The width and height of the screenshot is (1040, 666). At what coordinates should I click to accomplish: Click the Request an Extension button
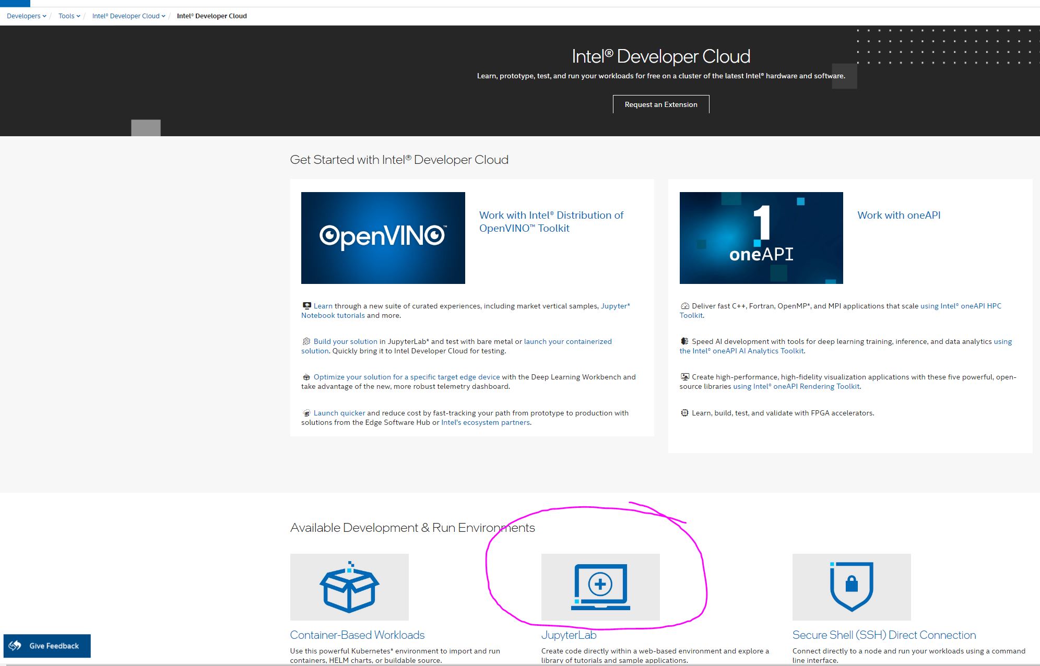pyautogui.click(x=660, y=104)
